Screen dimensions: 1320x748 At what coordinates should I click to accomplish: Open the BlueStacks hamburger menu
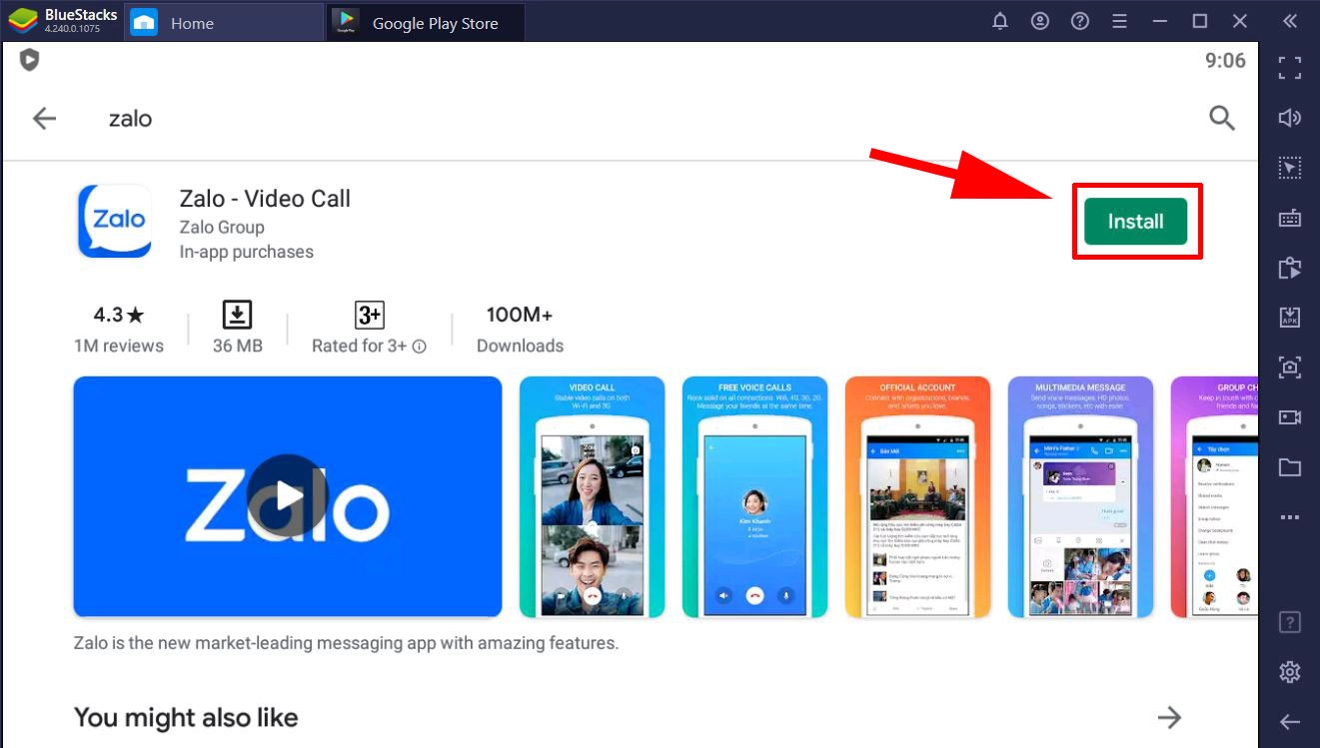pos(1120,21)
